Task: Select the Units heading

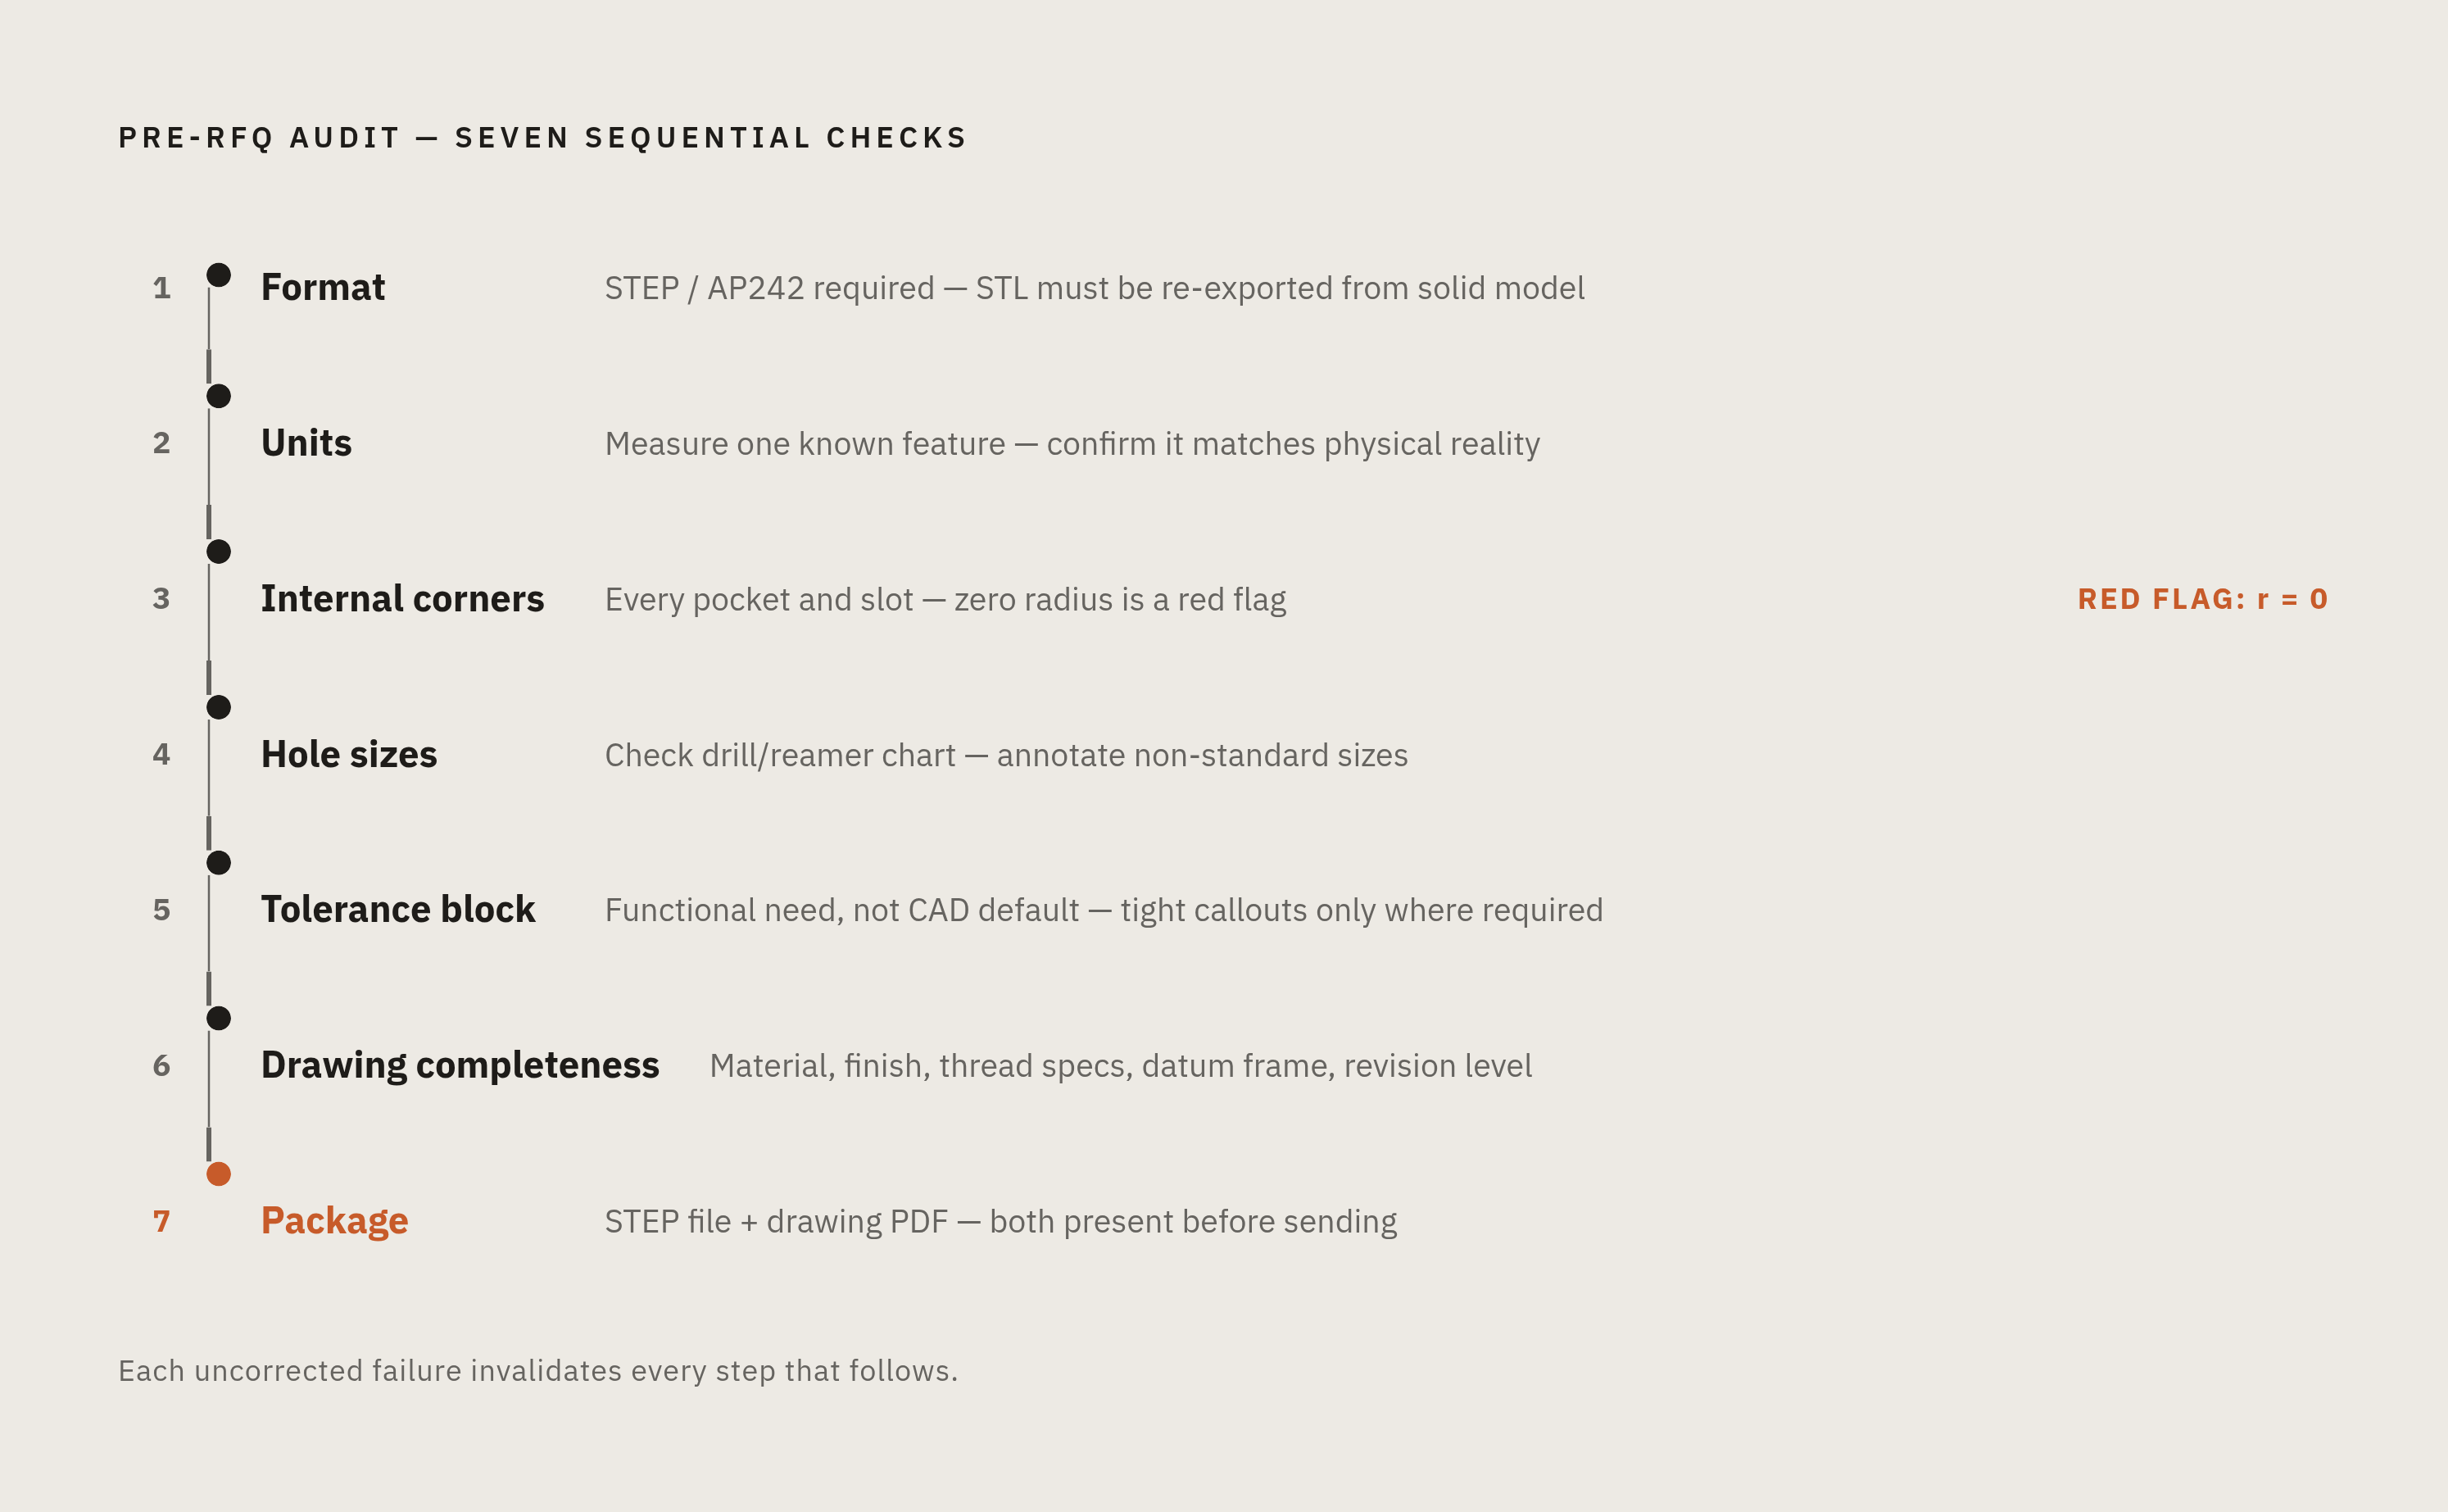Action: point(307,443)
